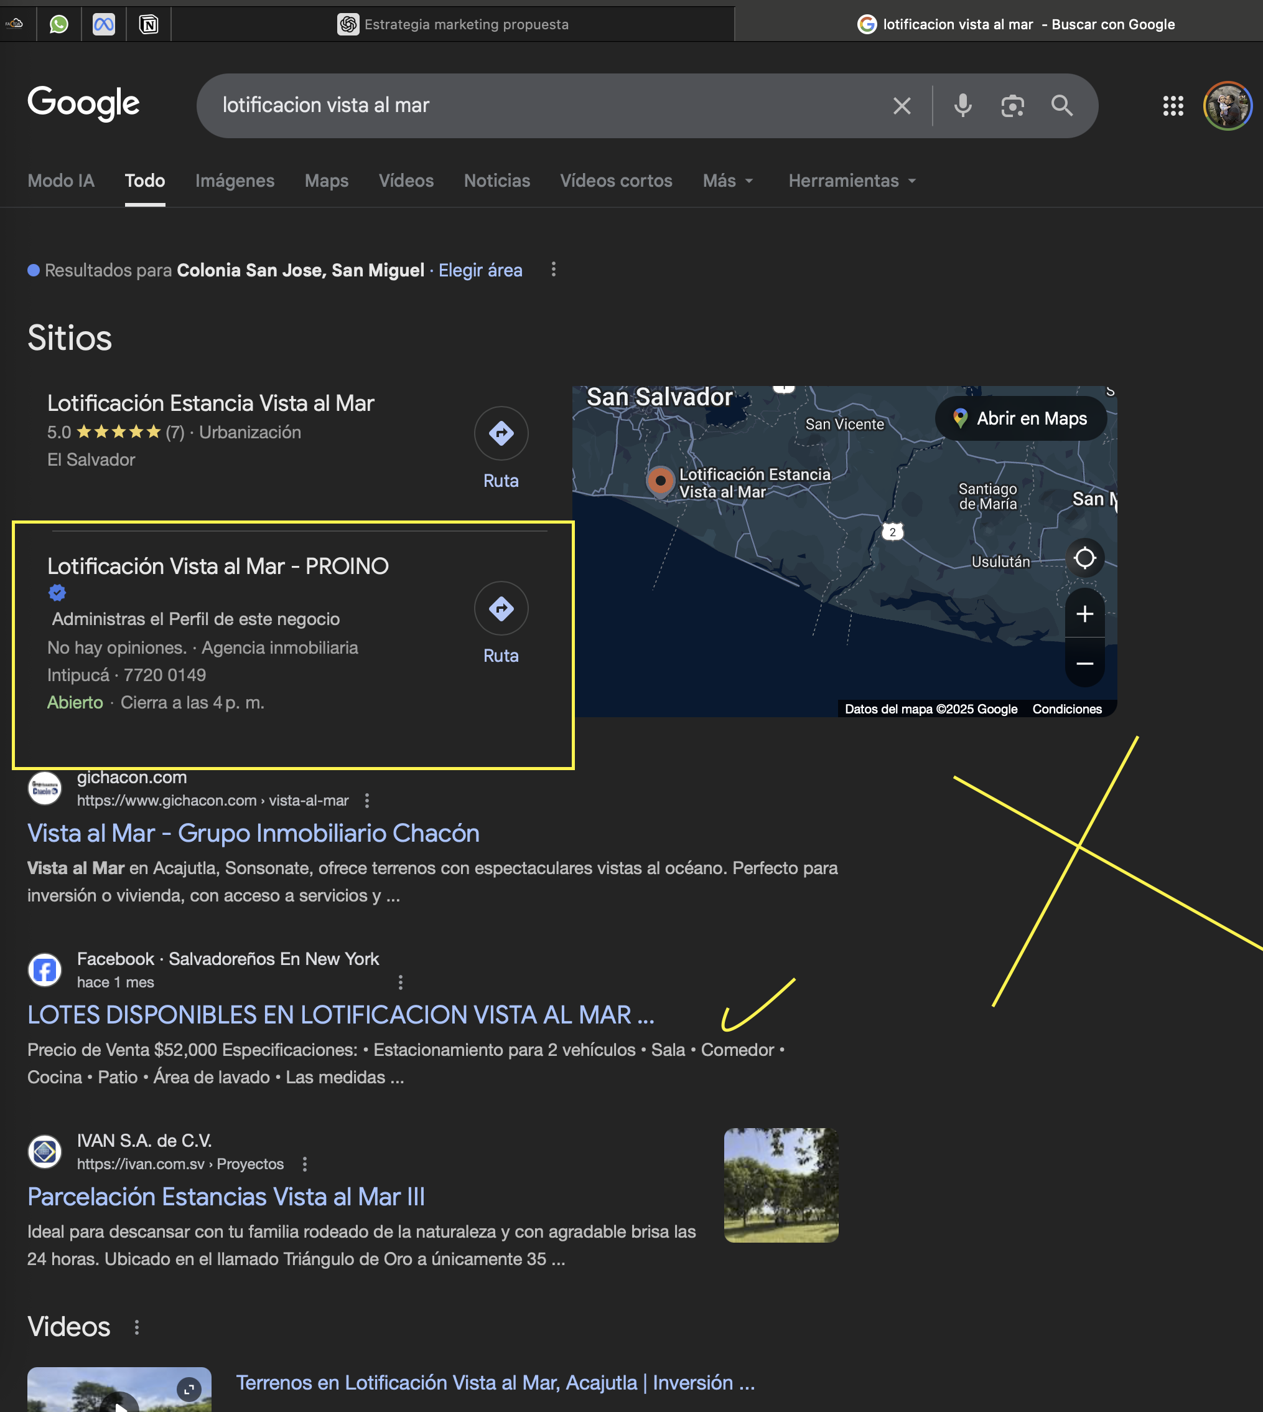Open the Imágenes tab
The height and width of the screenshot is (1412, 1263).
point(235,181)
